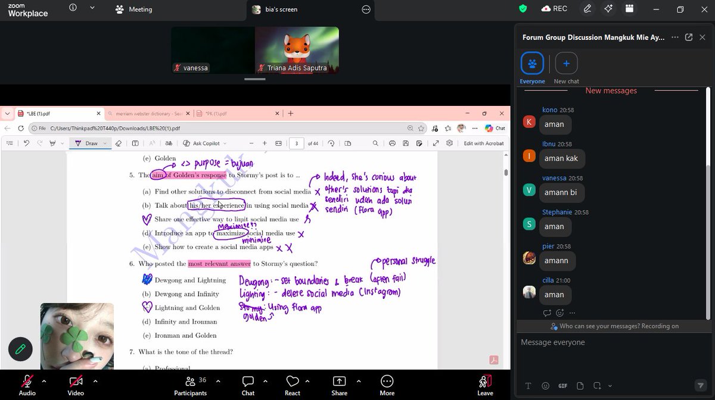Open the Copilot Chat button in browser
Image resolution: width=715 pixels, height=400 pixels.
[x=495, y=128]
